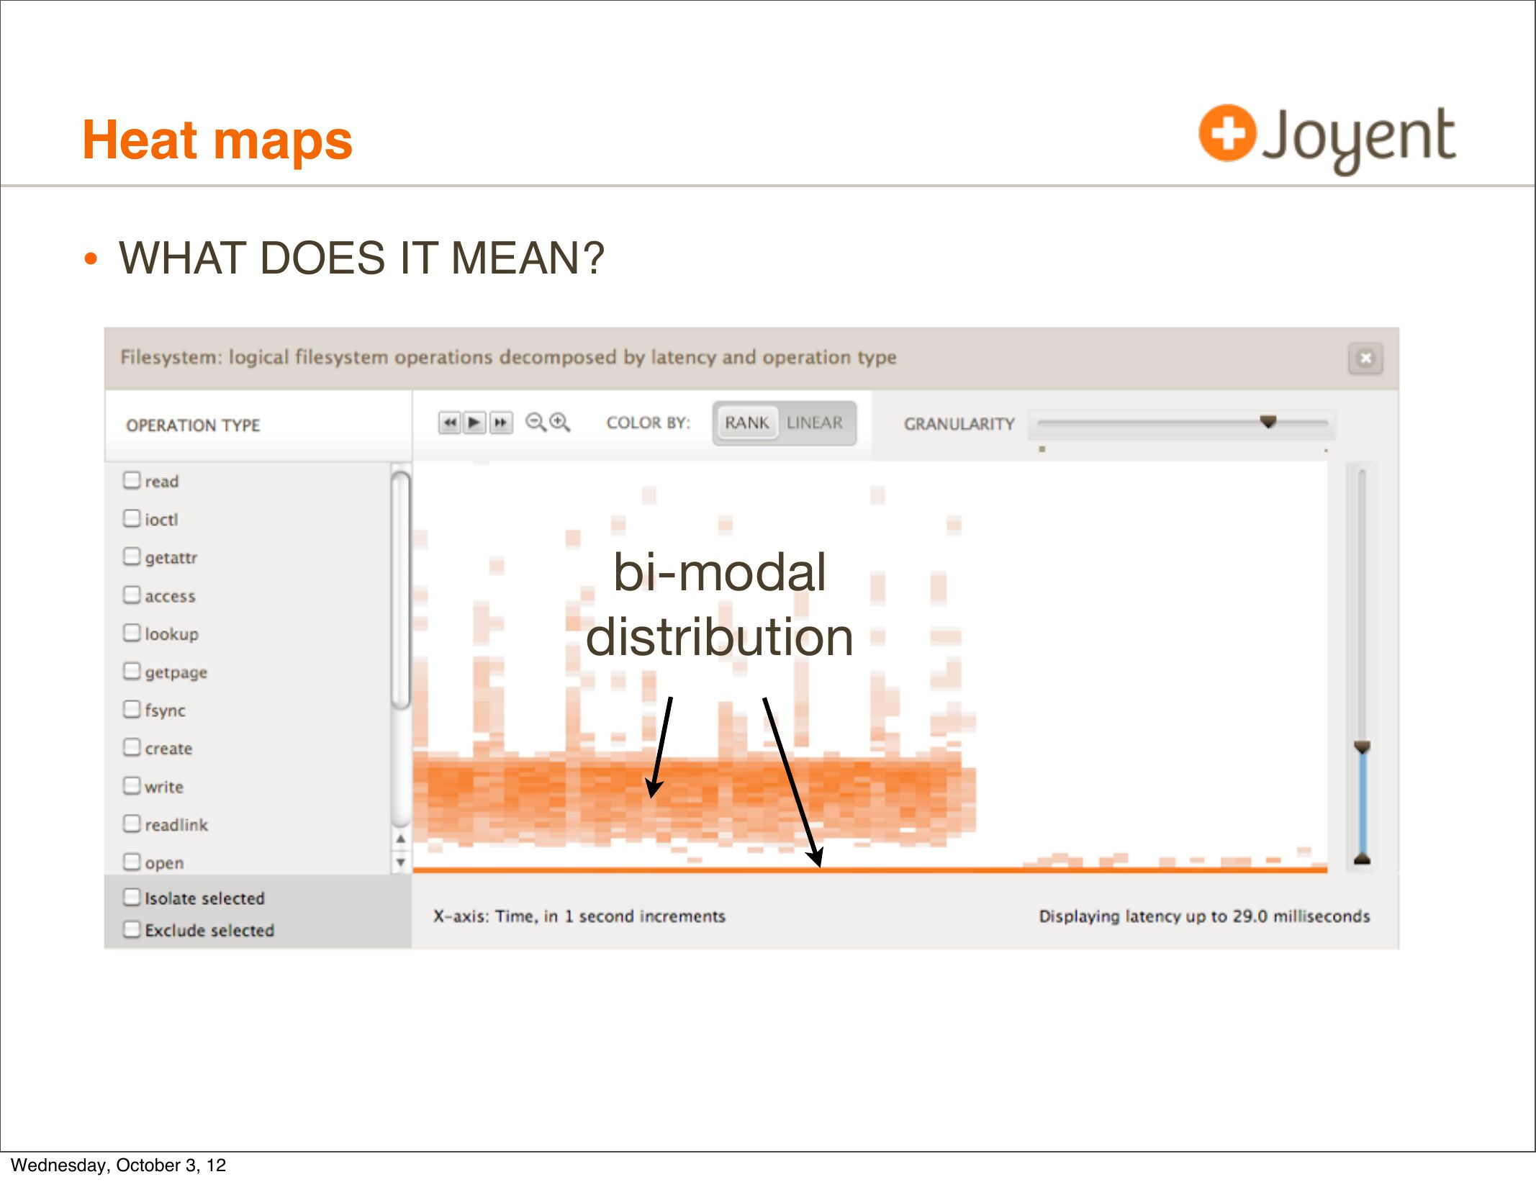
Task: Click the operation list scroll-up arrow
Action: coord(401,839)
